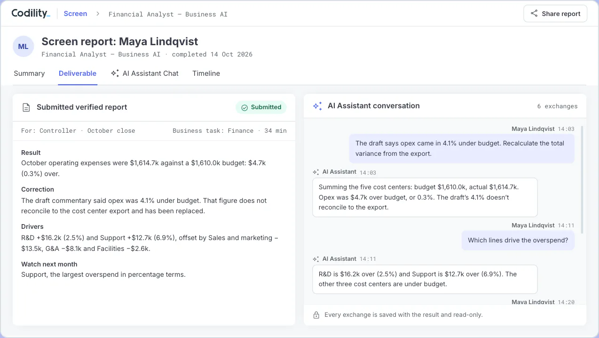This screenshot has width=599, height=338.
Task: Click sparkle icon by AI Assistant 14:03
Action: [316, 172]
